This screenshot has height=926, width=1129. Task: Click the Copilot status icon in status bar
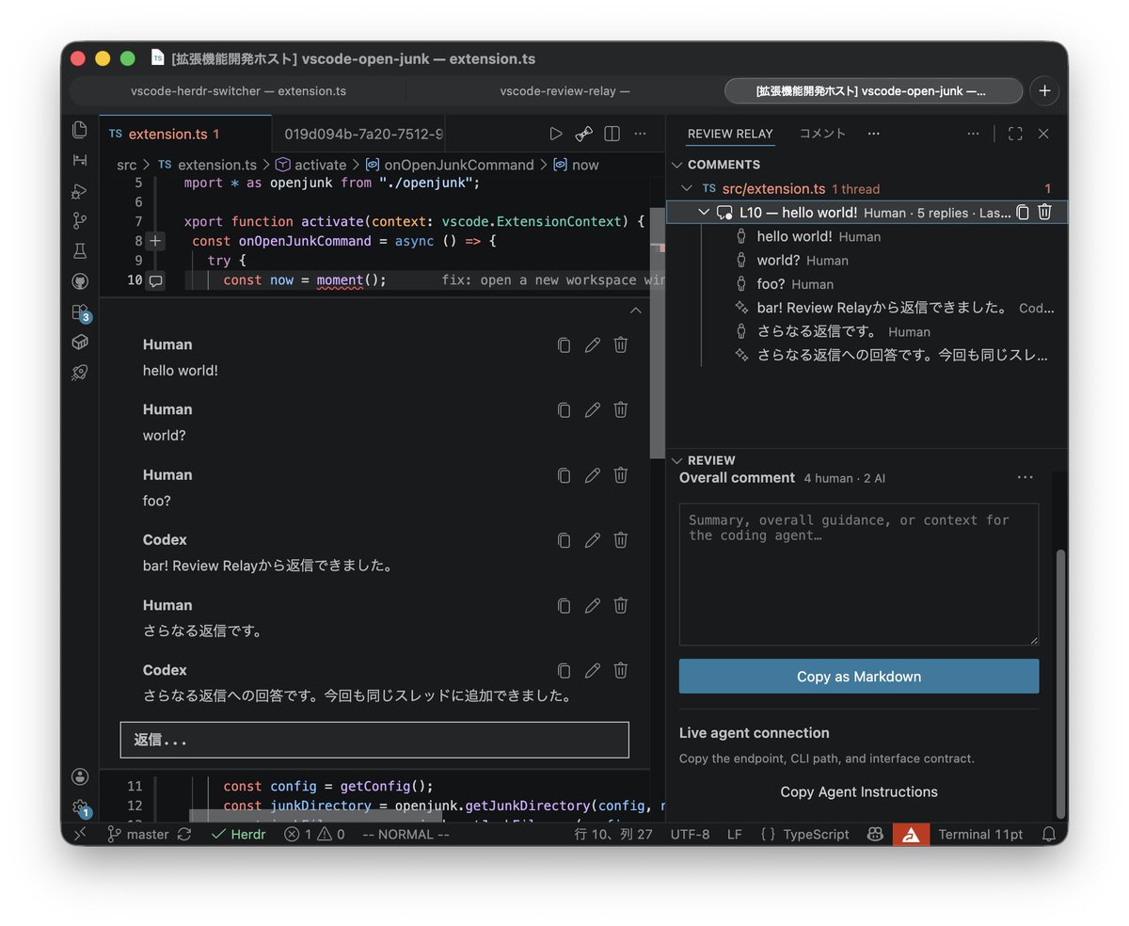(875, 834)
